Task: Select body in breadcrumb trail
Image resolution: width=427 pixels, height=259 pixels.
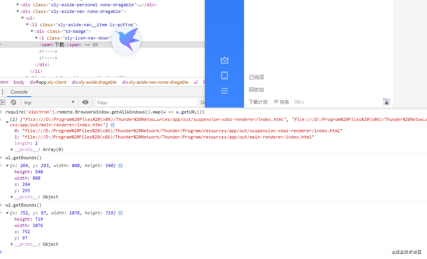Action: (19, 82)
